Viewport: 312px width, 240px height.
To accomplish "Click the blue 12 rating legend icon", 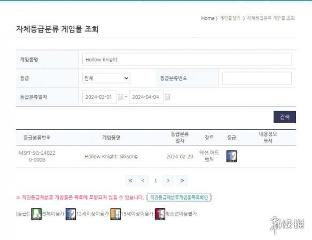I will click(x=71, y=214).
